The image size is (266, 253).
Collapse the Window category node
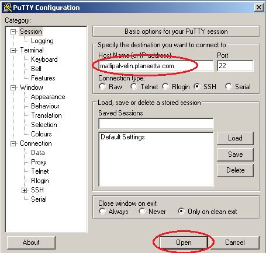point(13,87)
